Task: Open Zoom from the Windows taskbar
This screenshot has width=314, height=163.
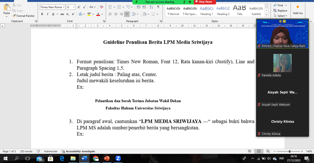Action: coord(118,159)
